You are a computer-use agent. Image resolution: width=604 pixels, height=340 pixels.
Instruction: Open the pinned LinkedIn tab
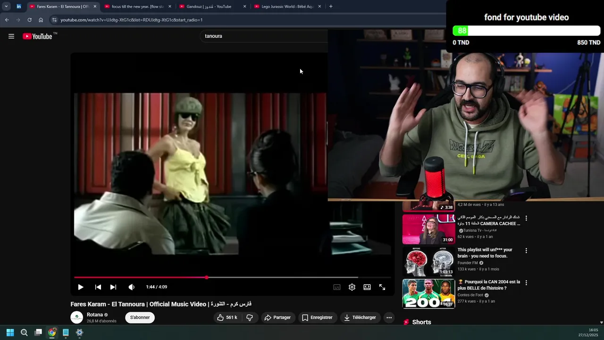tap(19, 7)
